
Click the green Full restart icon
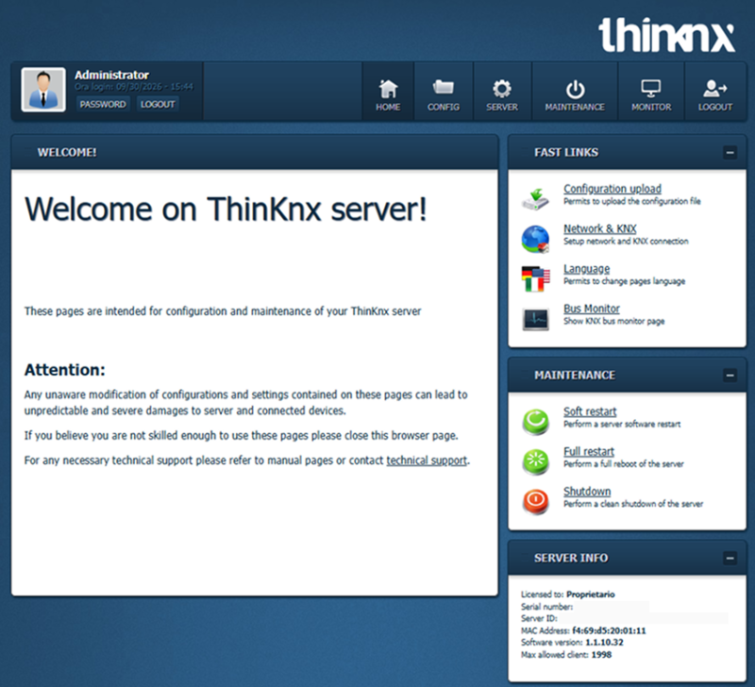pos(535,461)
